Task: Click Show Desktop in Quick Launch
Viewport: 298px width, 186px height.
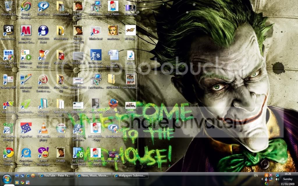Action: (x=17, y=176)
